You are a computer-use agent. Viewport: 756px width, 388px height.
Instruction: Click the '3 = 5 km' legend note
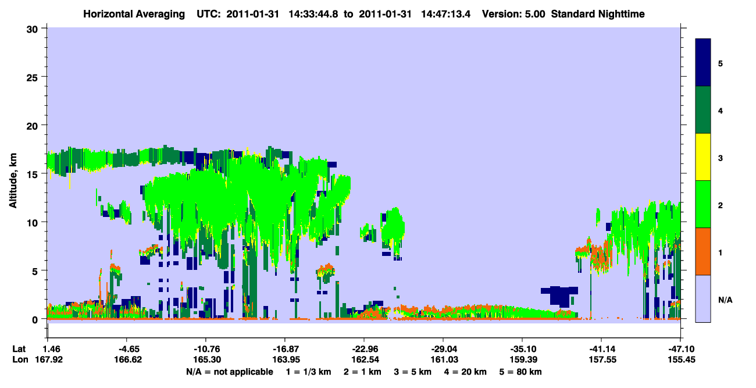pos(412,372)
